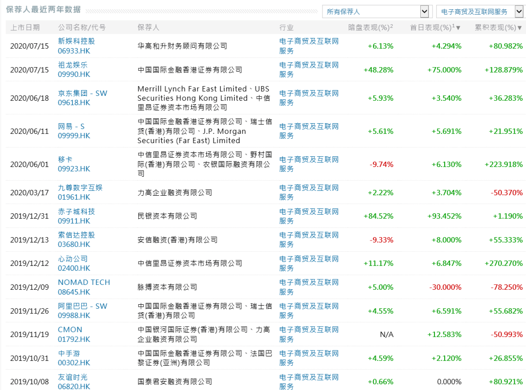Click cumulative performance +270.270%
The image size is (526, 390).
pyautogui.click(x=504, y=263)
